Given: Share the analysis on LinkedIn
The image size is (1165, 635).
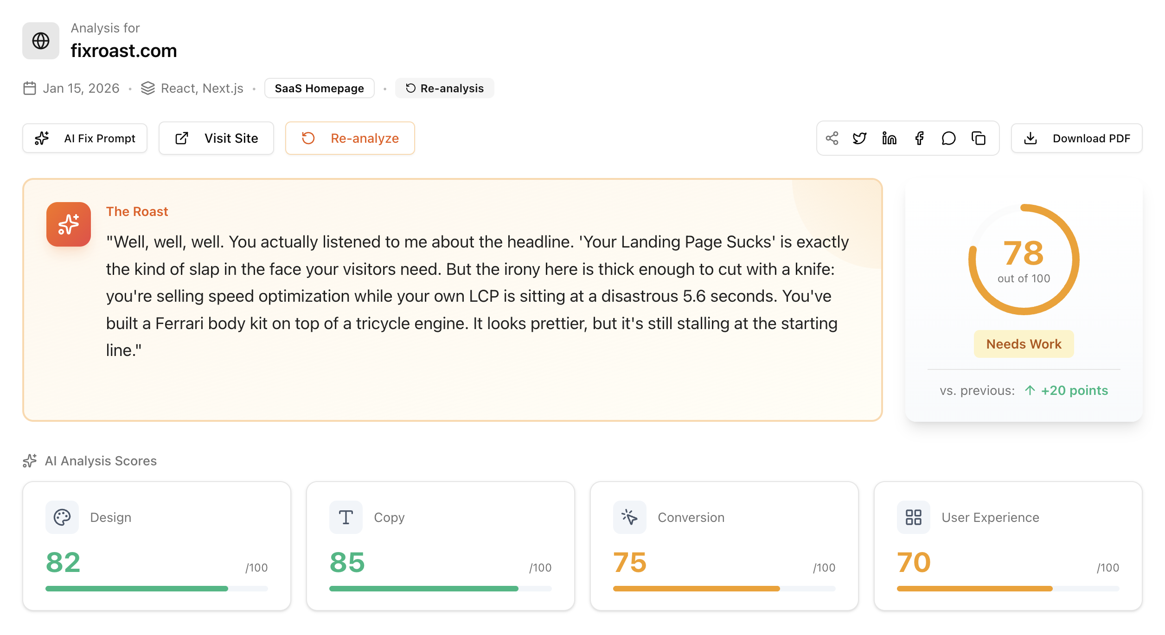Looking at the screenshot, I should point(889,138).
